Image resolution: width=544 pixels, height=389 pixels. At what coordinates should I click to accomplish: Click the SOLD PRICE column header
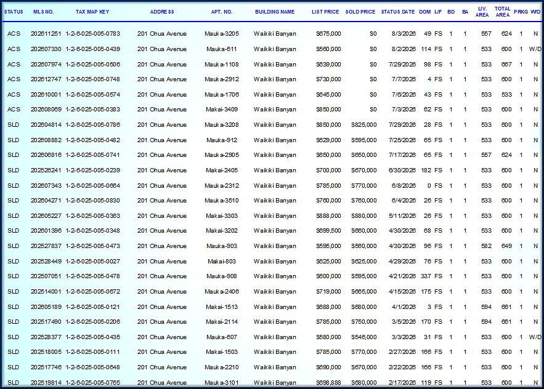point(360,12)
